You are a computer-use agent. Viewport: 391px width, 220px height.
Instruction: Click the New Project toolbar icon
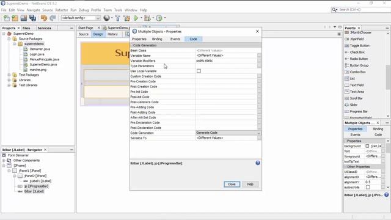[15, 18]
